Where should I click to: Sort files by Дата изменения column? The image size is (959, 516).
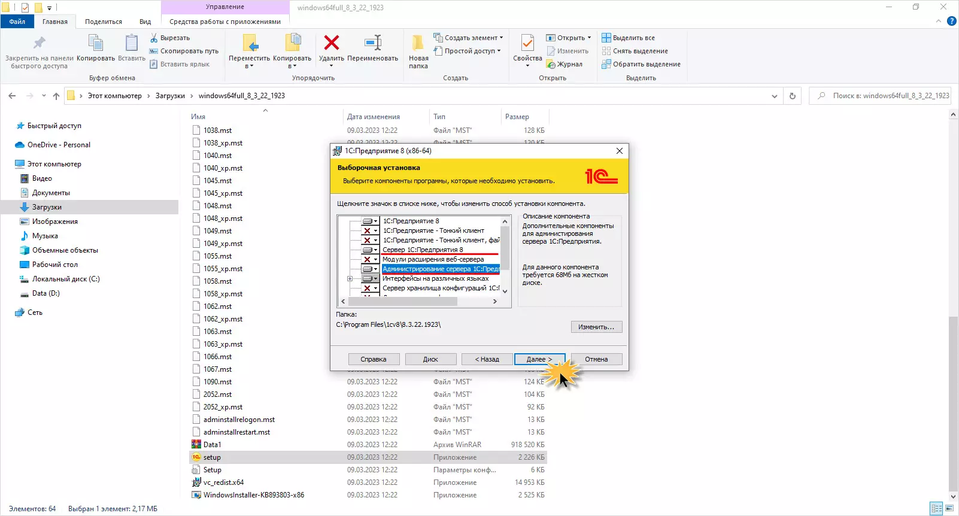coord(374,117)
